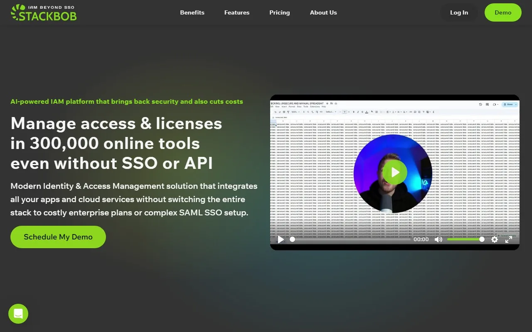Open the Pricing page
The image size is (532, 332).
tap(280, 12)
